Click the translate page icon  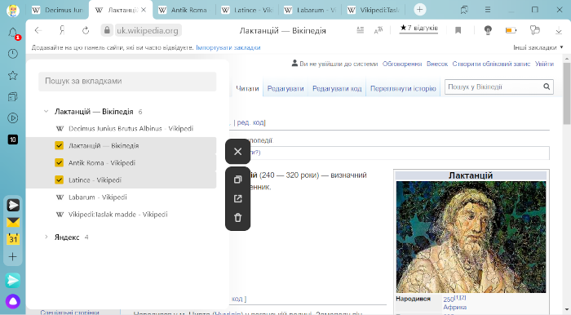[378, 30]
